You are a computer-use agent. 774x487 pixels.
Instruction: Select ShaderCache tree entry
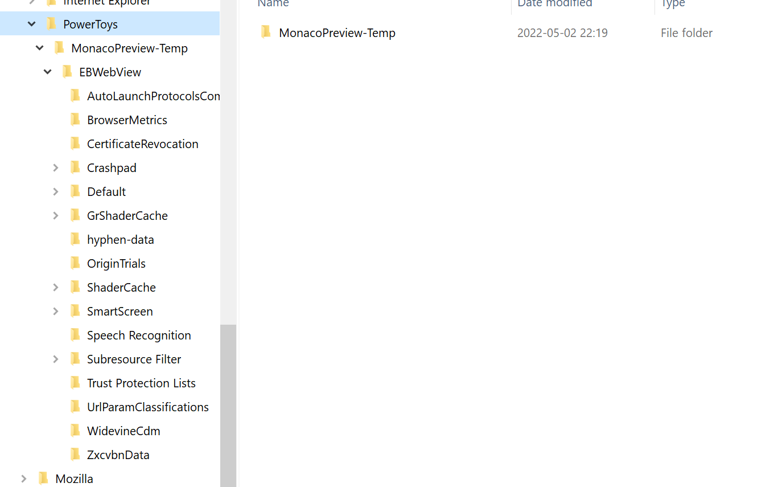(121, 288)
